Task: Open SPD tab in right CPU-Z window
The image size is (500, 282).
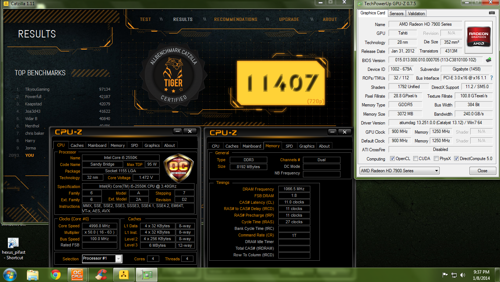Action: [289, 146]
